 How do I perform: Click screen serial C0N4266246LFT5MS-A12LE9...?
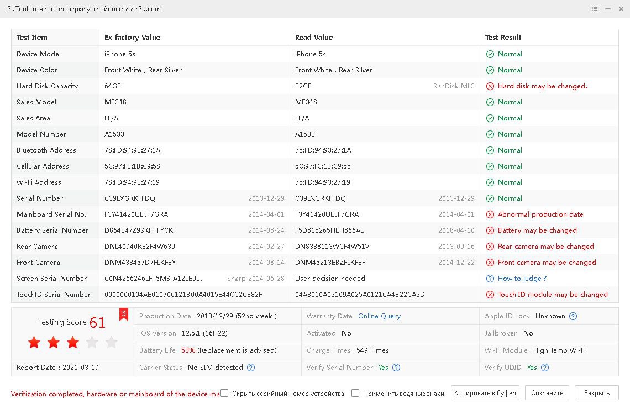pos(153,279)
